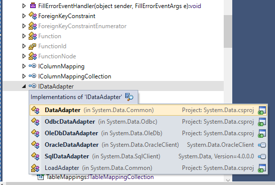Click the IColumnMappingCollection interface icon
This screenshot has width=275, height=185.
(x=33, y=76)
